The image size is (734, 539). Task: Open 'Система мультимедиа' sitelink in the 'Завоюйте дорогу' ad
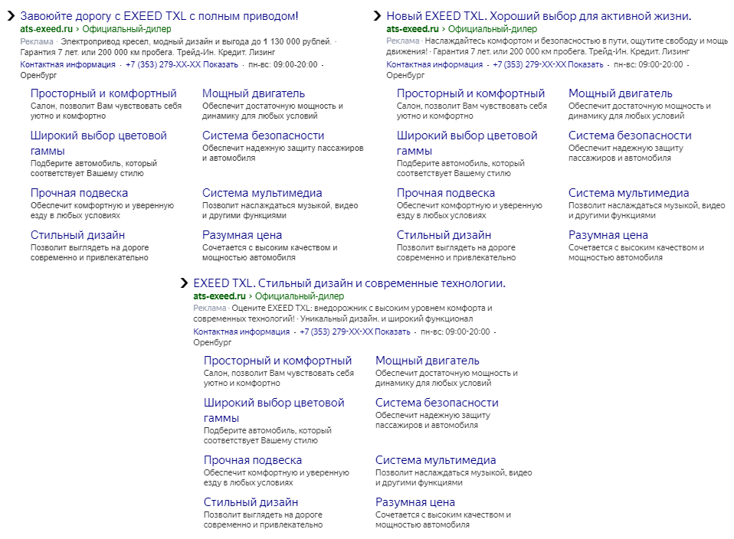[x=262, y=193]
